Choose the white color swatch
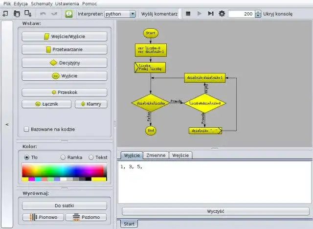 tap(63, 179)
